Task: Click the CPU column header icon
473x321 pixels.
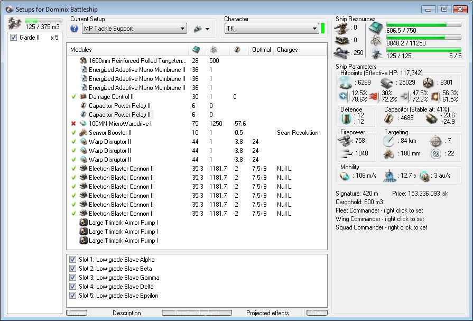Action: pos(196,50)
